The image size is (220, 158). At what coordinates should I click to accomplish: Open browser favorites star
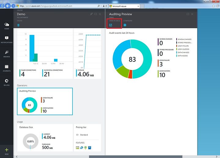[214, 6]
